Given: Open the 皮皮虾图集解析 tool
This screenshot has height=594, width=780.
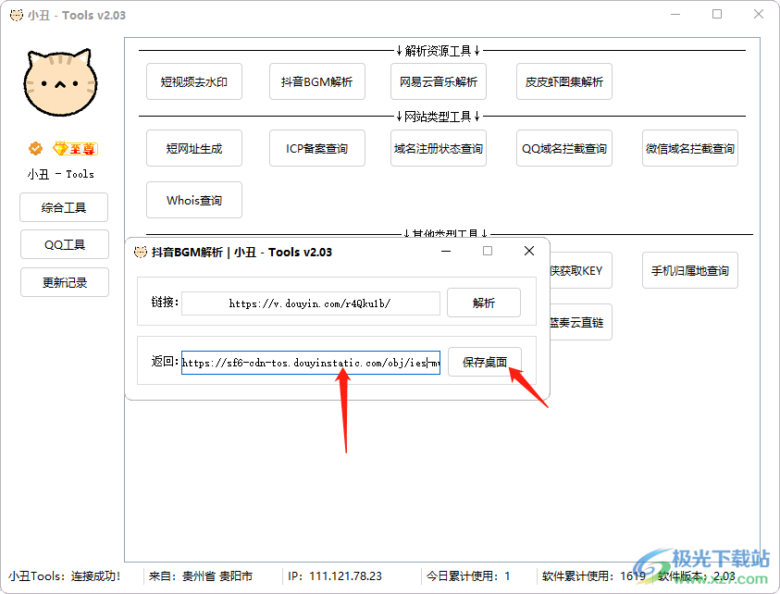Looking at the screenshot, I should point(564,81).
